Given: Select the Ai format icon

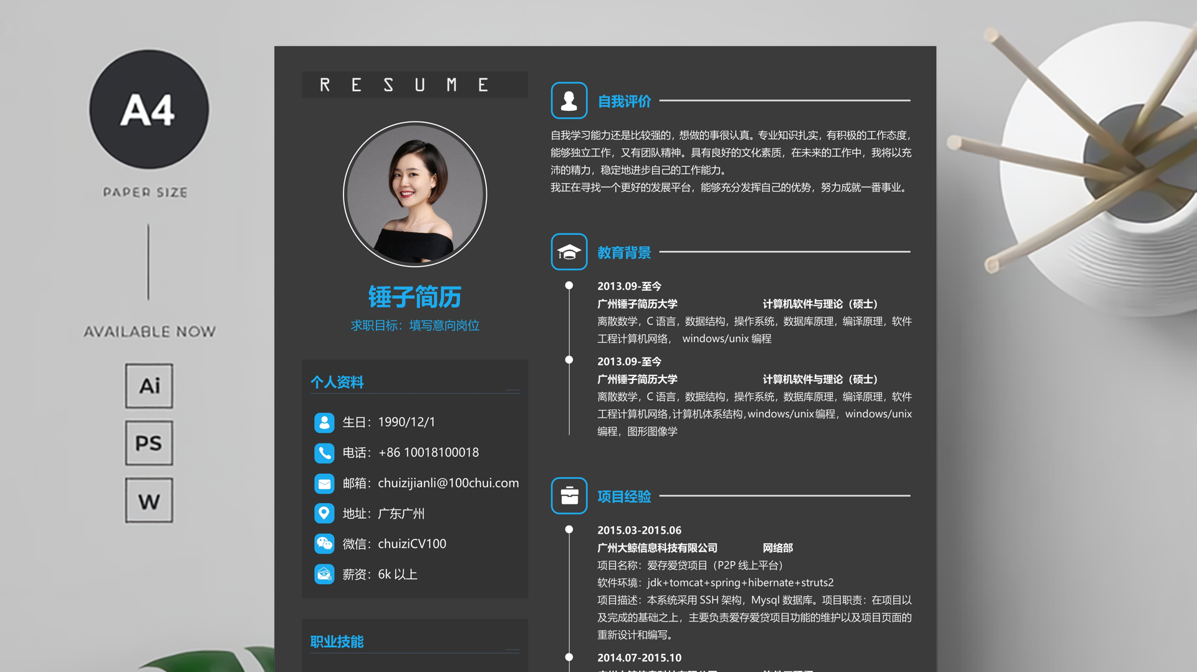Looking at the screenshot, I should [x=149, y=386].
